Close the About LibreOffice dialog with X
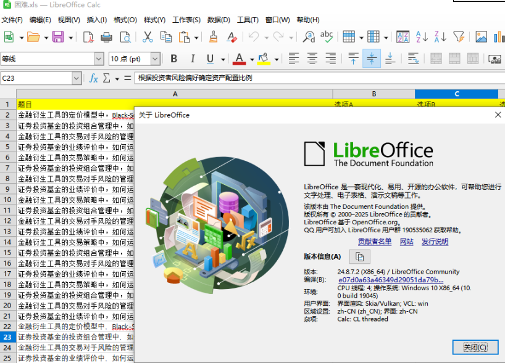 (x=498, y=115)
